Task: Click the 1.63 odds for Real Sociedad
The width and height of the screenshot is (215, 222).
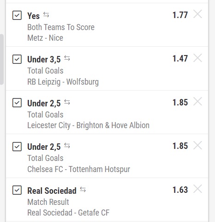Action: click(180, 190)
